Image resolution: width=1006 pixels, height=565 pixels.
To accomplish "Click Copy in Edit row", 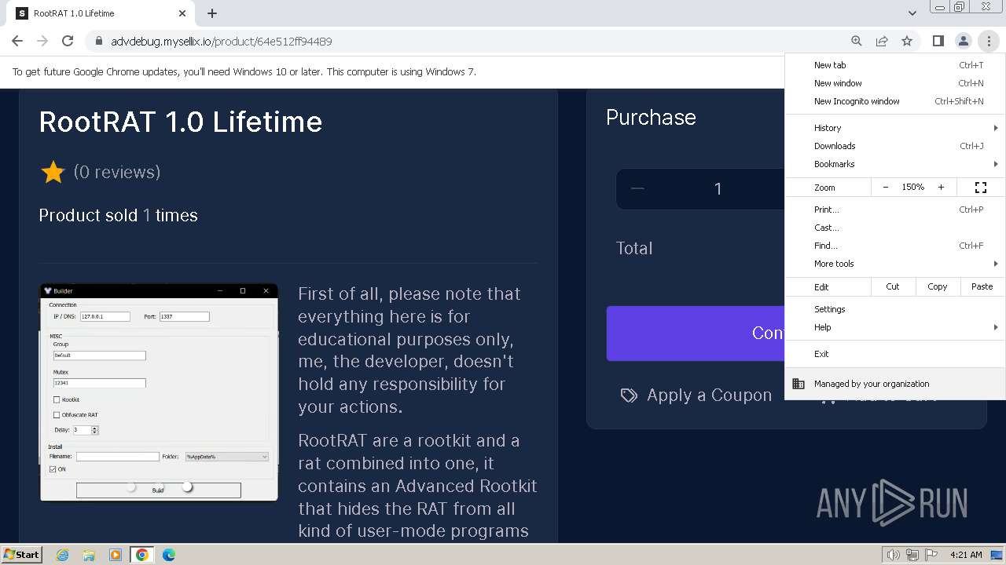I will pos(937,286).
